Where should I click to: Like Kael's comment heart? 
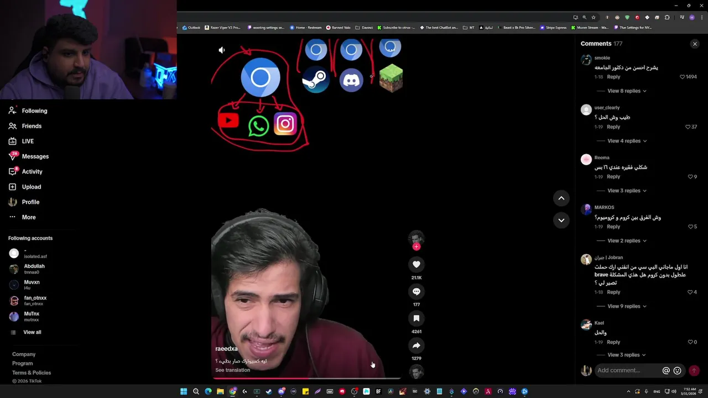tap(690, 342)
